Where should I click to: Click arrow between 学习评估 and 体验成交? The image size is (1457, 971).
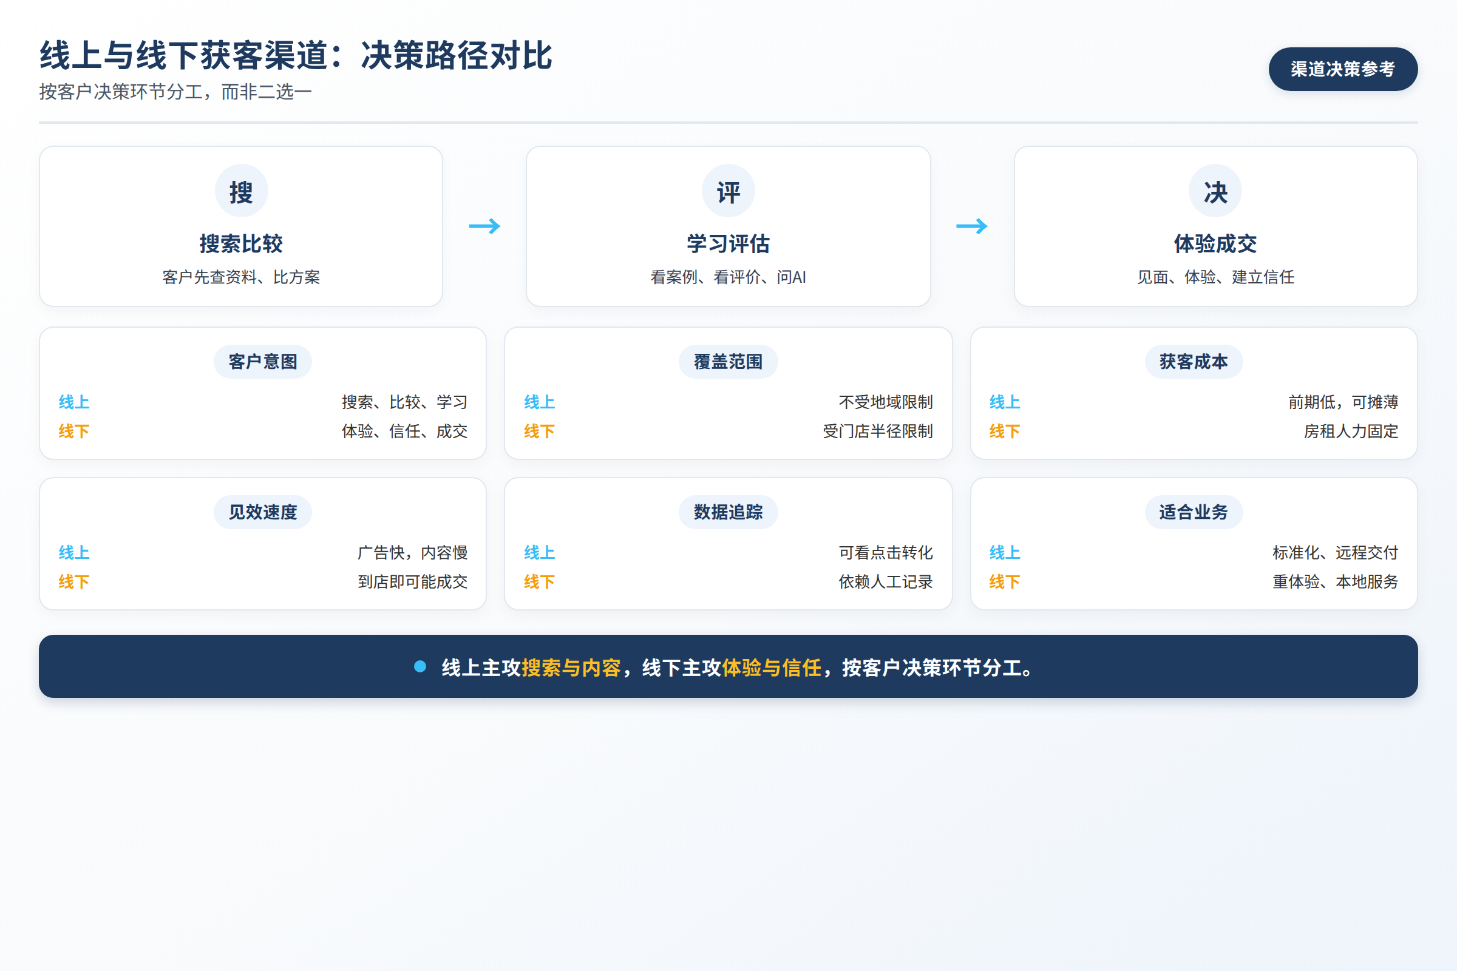(971, 226)
